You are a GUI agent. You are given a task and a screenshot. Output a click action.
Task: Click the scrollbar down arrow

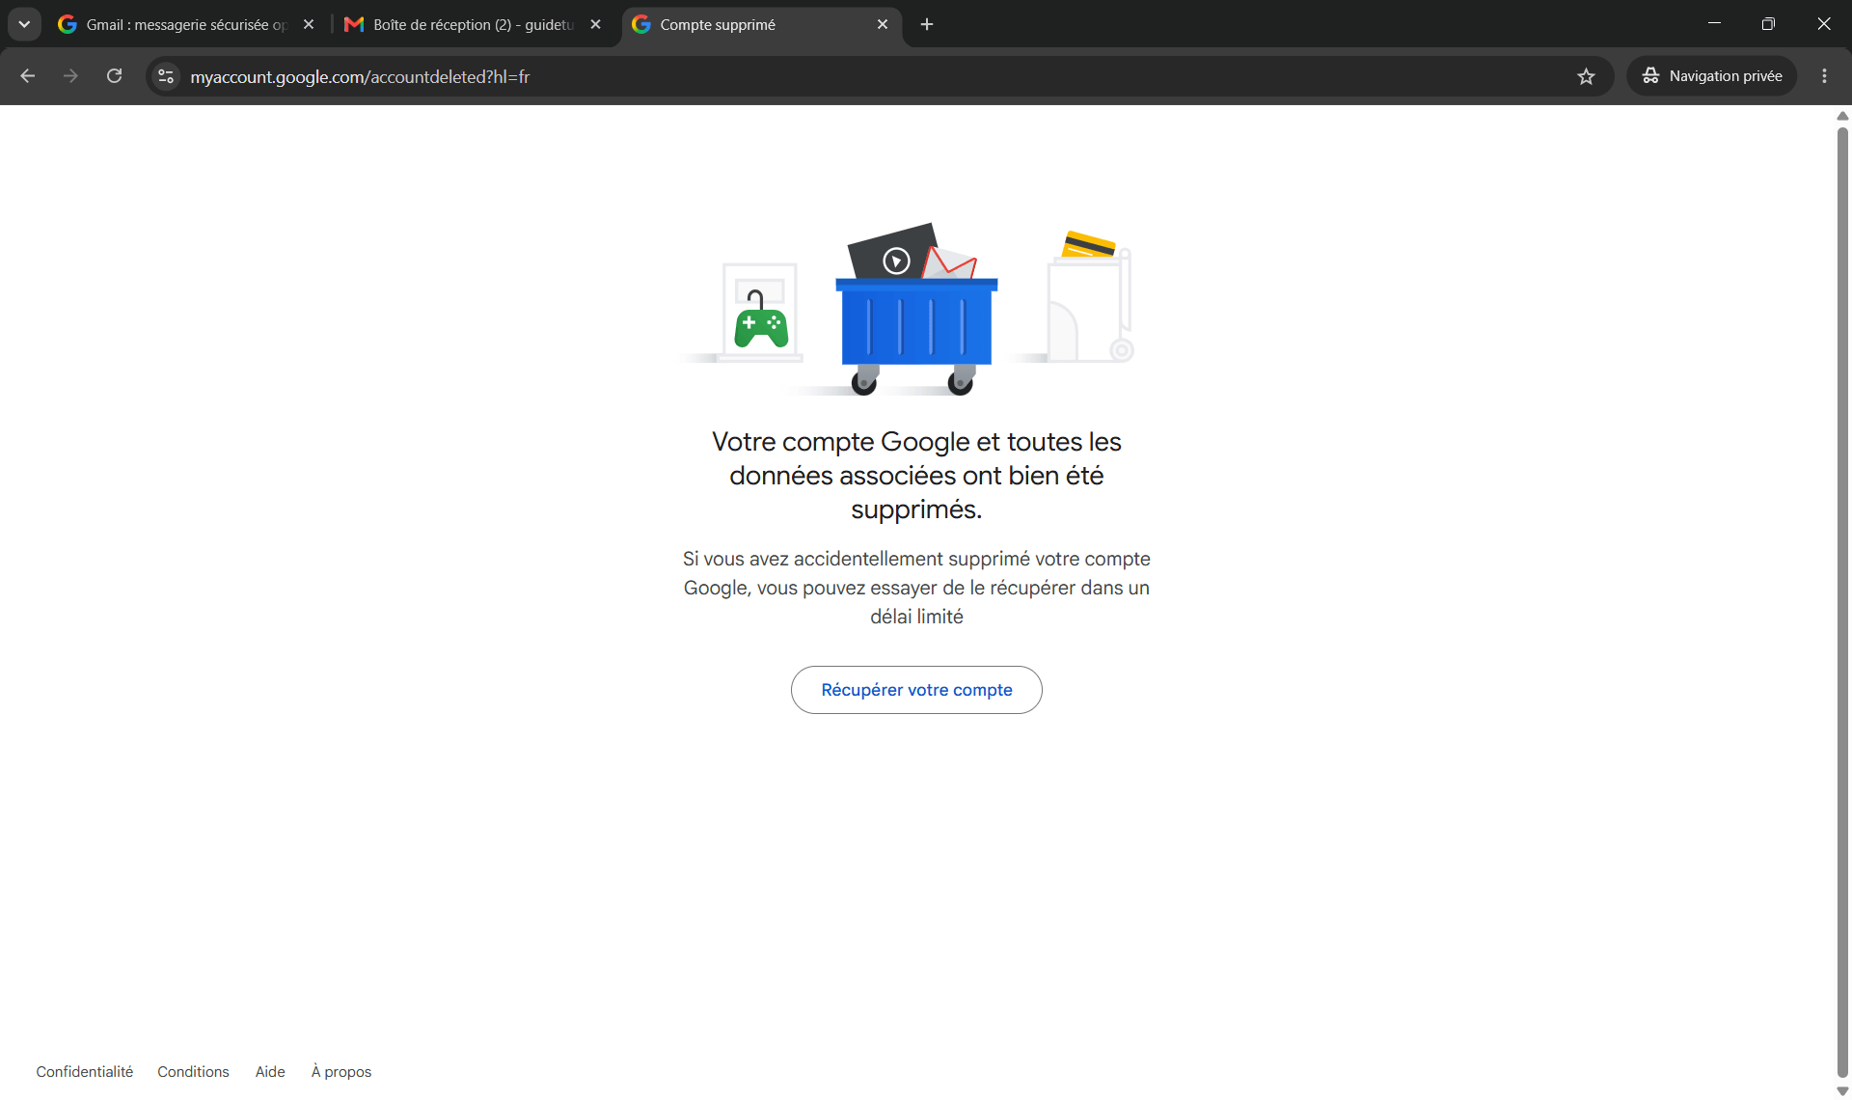[x=1842, y=1091]
